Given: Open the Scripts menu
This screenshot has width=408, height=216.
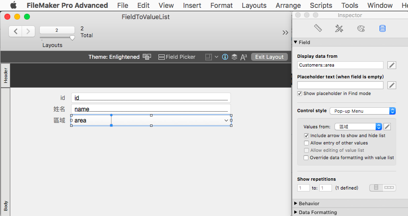Looking at the screenshot, I should (x=321, y=5).
